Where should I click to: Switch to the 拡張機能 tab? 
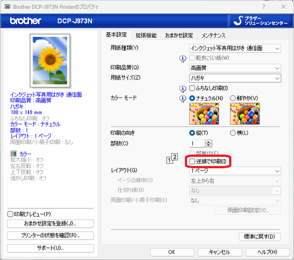[146, 35]
